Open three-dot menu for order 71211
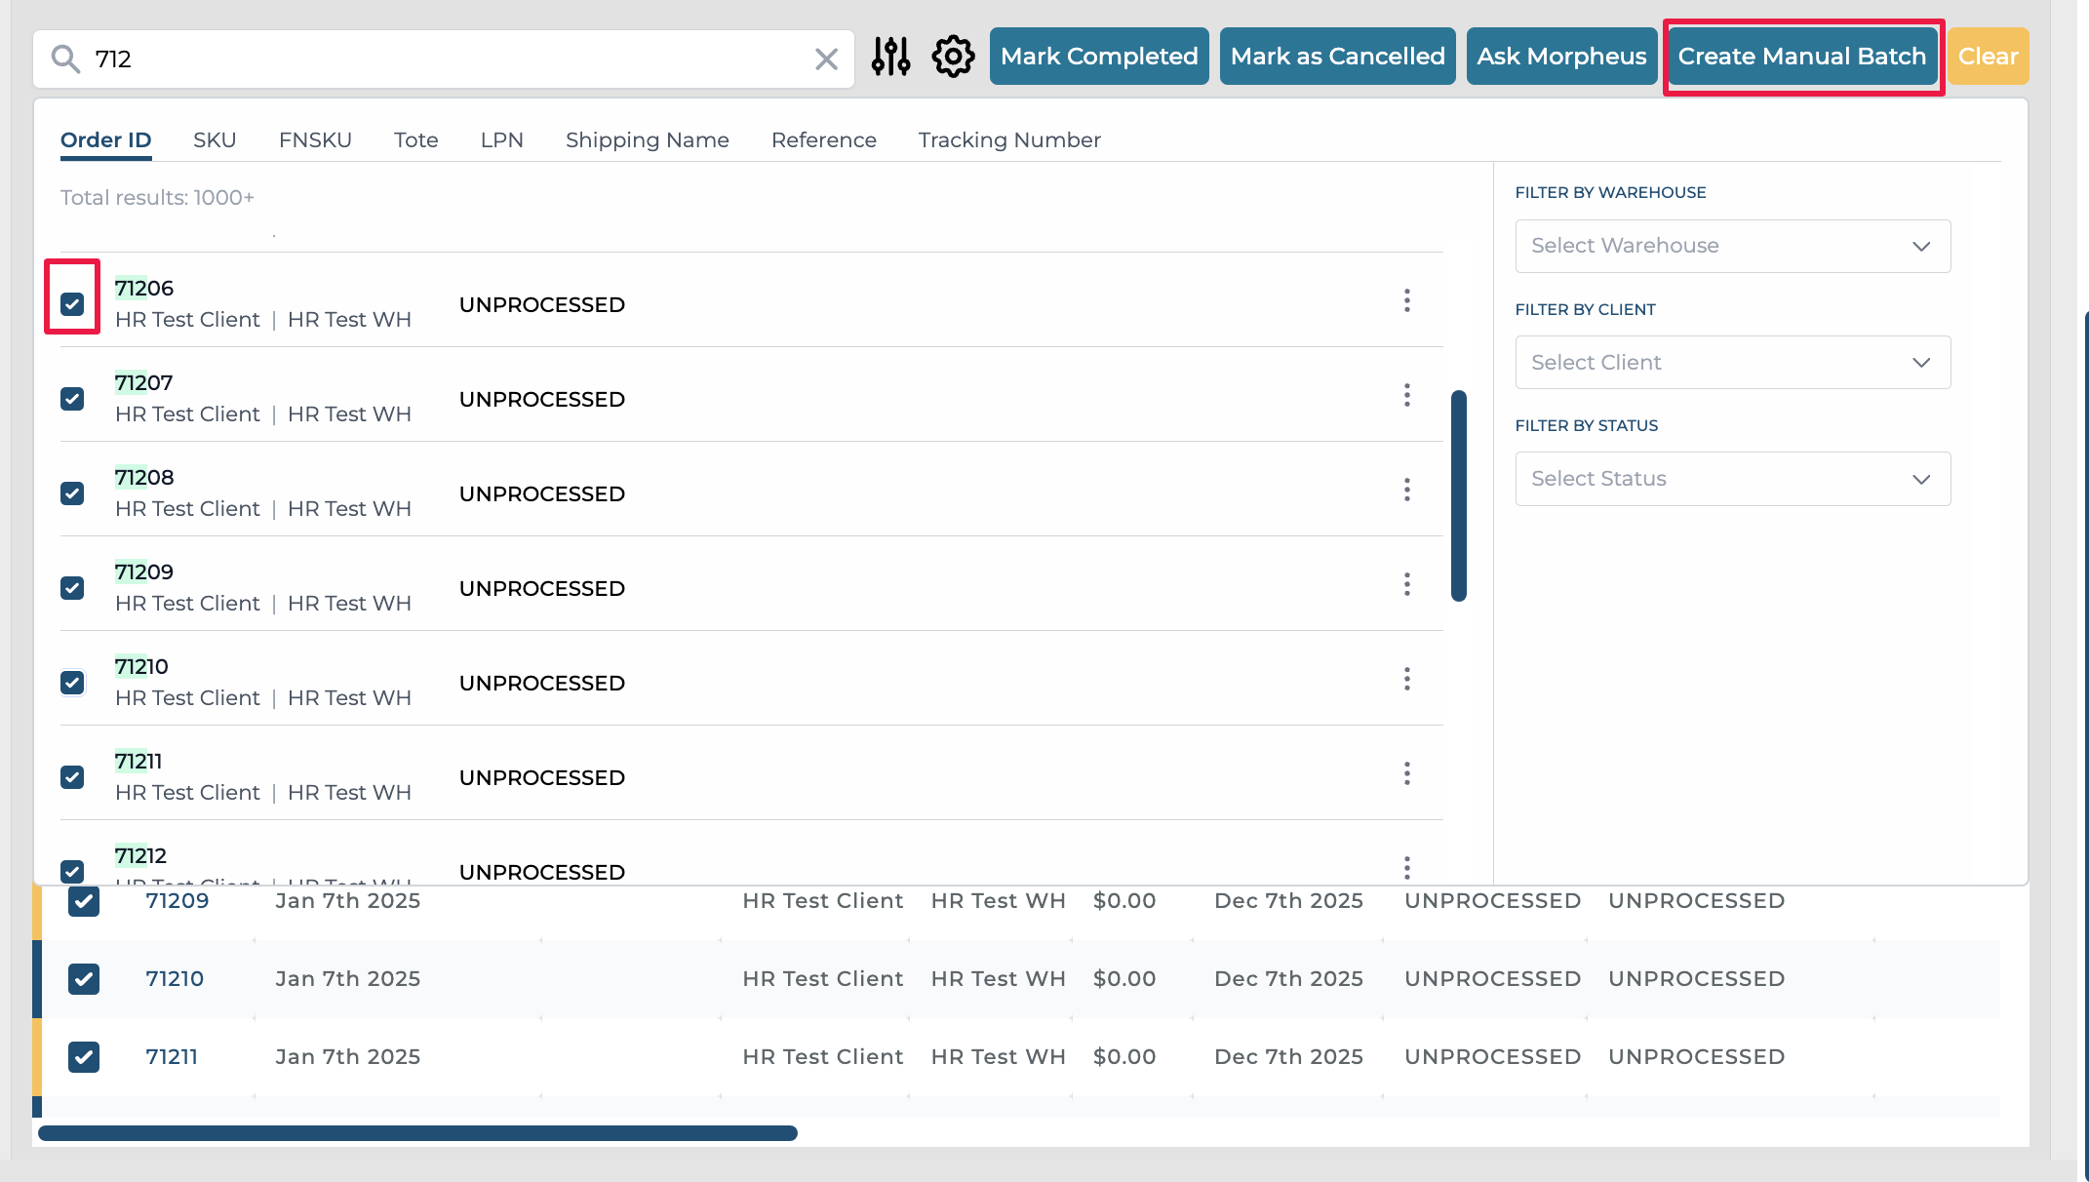This screenshot has height=1182, width=2089. 1406,773
